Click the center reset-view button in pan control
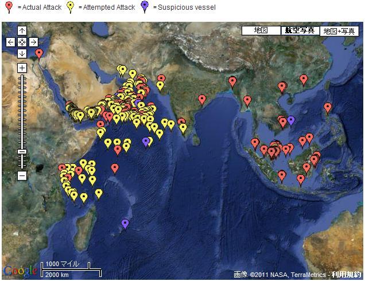The width and height of the screenshot is (365, 281). 22,42
